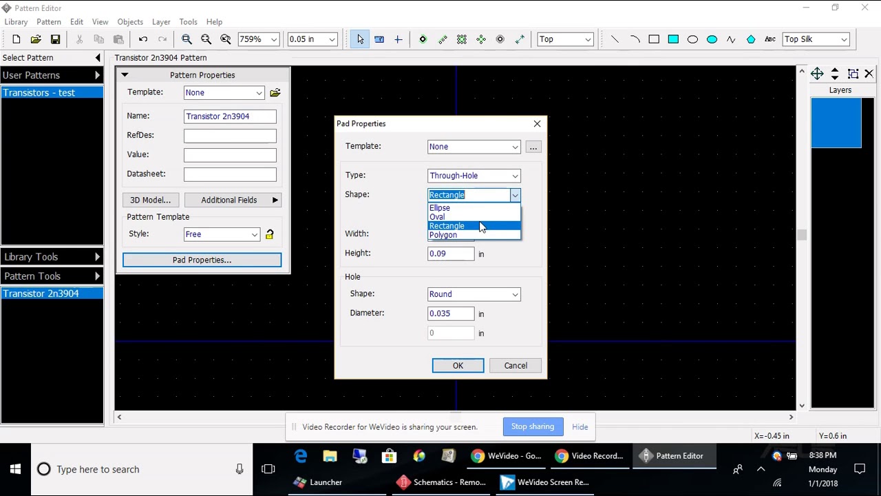The width and height of the screenshot is (881, 496).
Task: Select the Place Dimension tool
Action: (x=520, y=39)
